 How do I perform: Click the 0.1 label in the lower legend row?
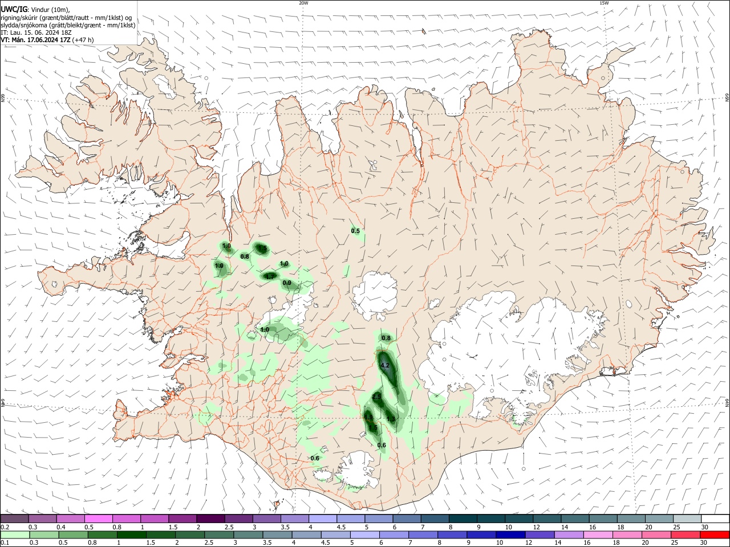point(5,543)
